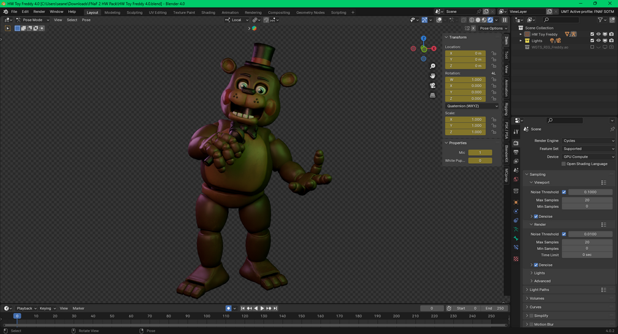Open the Local transform orientation dropdown
Screen dimensions: 618x334
[237, 20]
